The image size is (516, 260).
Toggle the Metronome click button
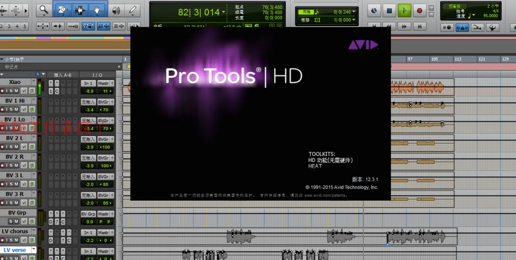click(x=462, y=28)
